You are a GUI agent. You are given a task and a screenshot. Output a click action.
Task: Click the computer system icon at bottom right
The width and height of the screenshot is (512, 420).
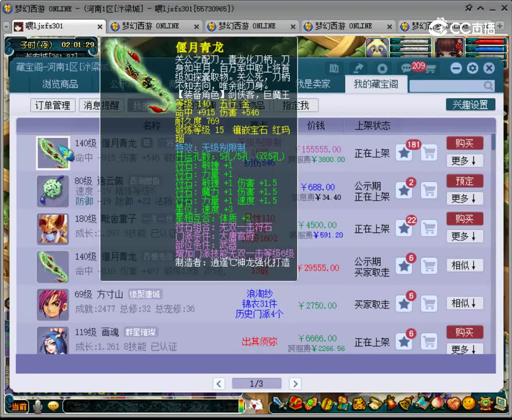click(x=500, y=404)
